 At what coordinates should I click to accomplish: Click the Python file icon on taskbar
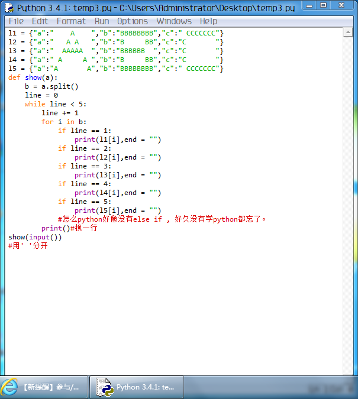click(104, 387)
